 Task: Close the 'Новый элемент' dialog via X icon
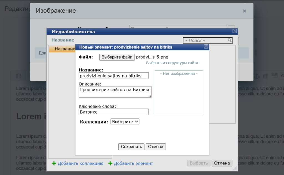[x=206, y=47]
